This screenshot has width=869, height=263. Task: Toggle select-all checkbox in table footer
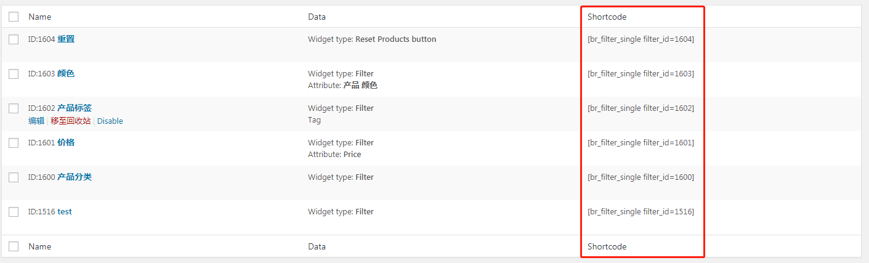pyautogui.click(x=14, y=246)
